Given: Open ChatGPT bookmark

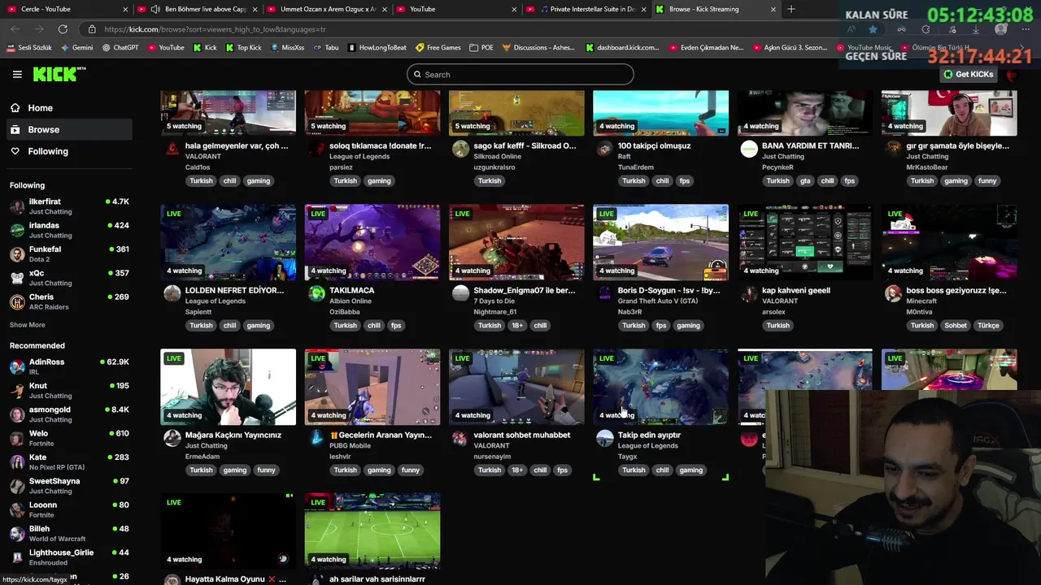Looking at the screenshot, I should tap(120, 48).
